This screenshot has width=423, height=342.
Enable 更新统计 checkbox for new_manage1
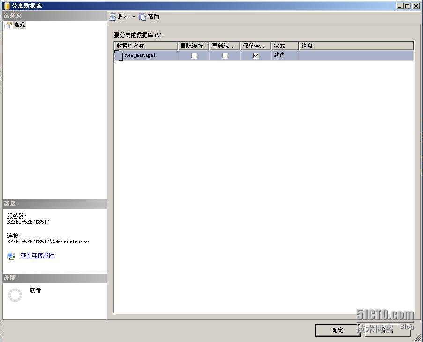[225, 55]
